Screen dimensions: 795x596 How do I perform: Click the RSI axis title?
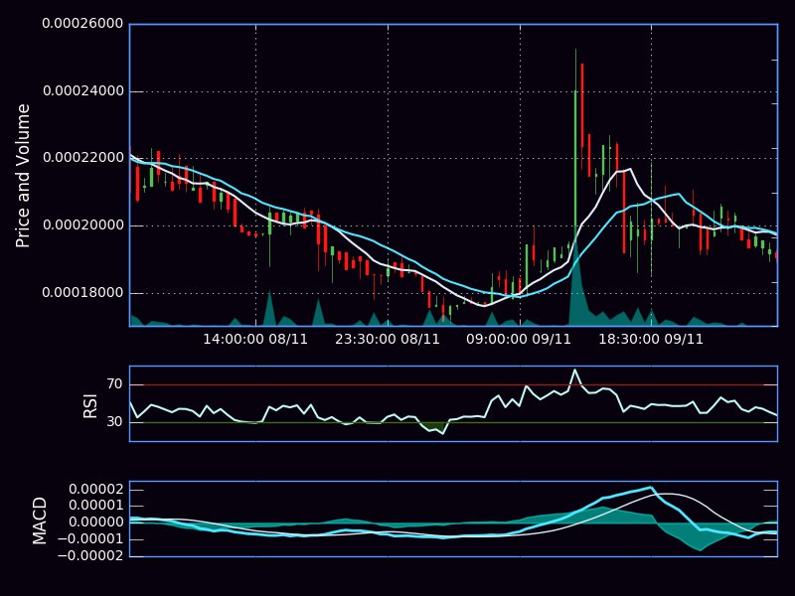[x=89, y=406]
